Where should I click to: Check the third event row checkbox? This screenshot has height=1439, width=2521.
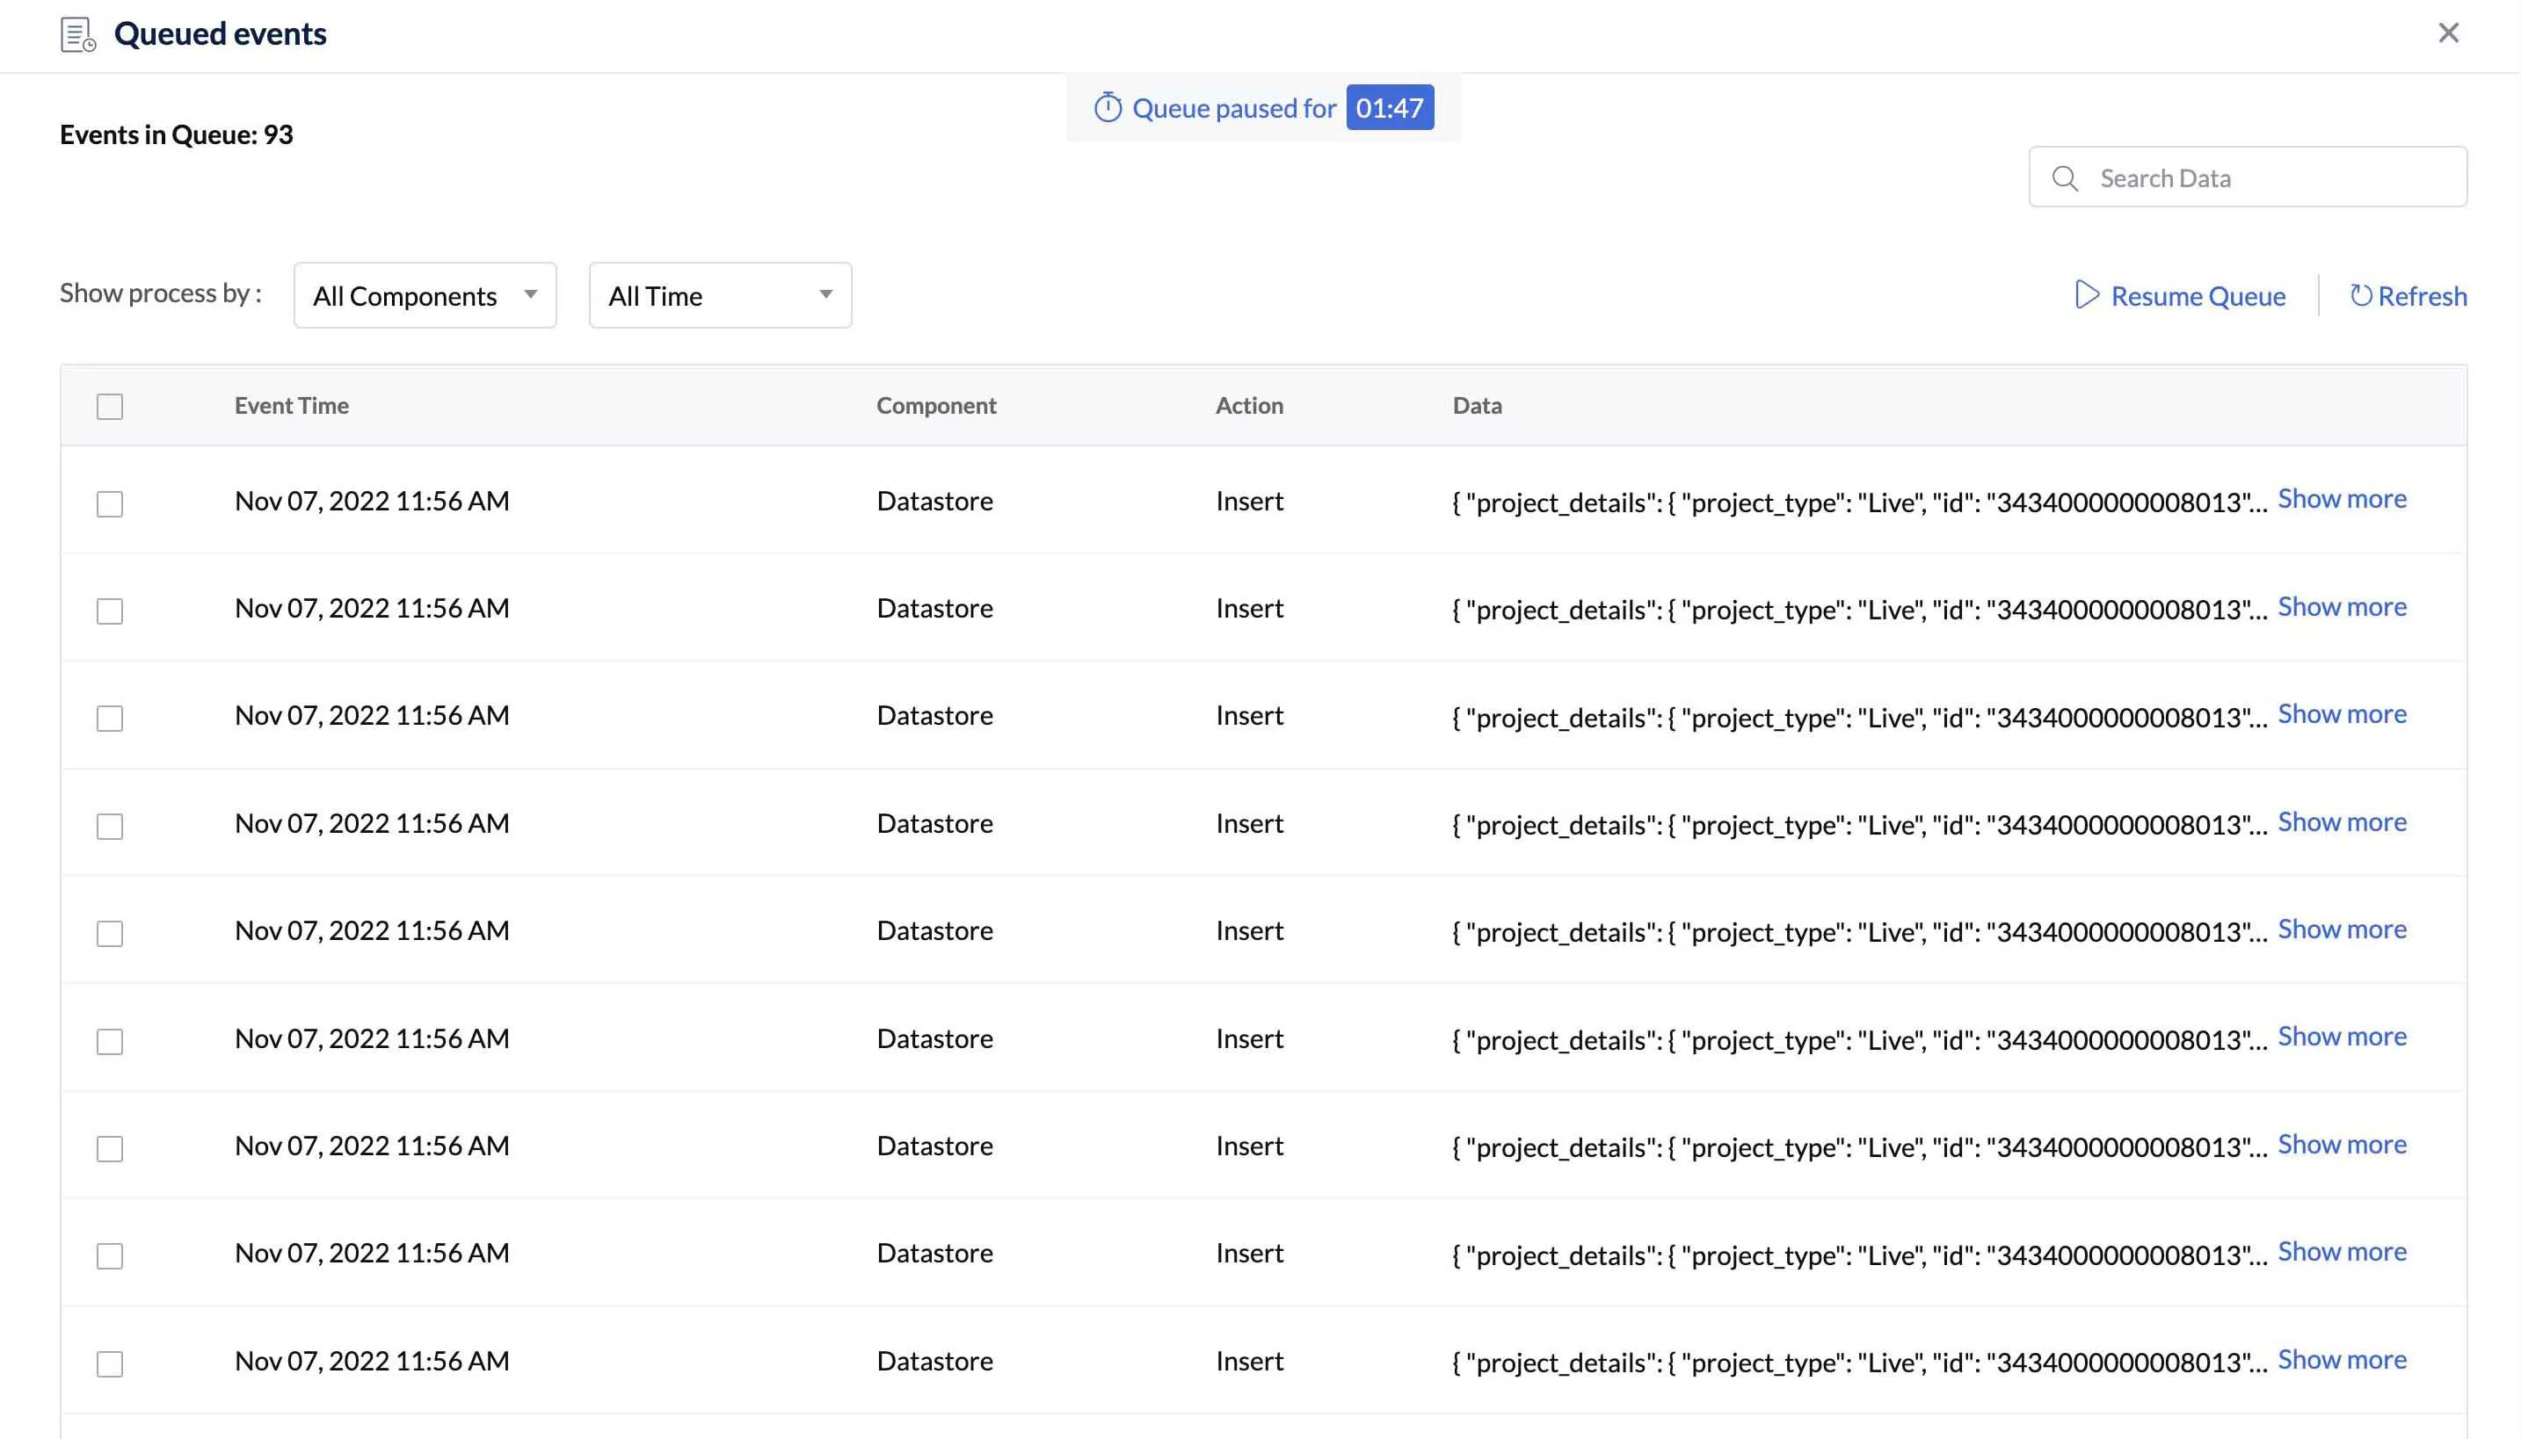tap(110, 719)
